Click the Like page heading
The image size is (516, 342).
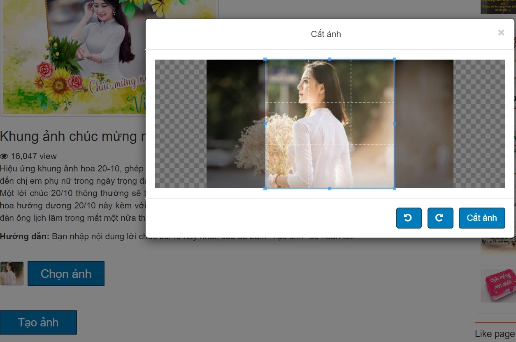(495, 334)
